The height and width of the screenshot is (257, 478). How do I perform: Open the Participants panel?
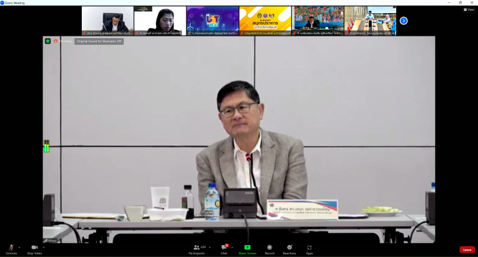197,247
